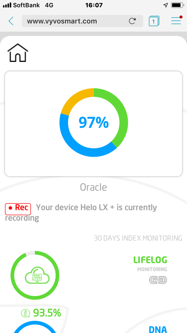The width and height of the screenshot is (187, 333).
Task: Open the LIFELOG monitoring link
Action: (x=150, y=260)
